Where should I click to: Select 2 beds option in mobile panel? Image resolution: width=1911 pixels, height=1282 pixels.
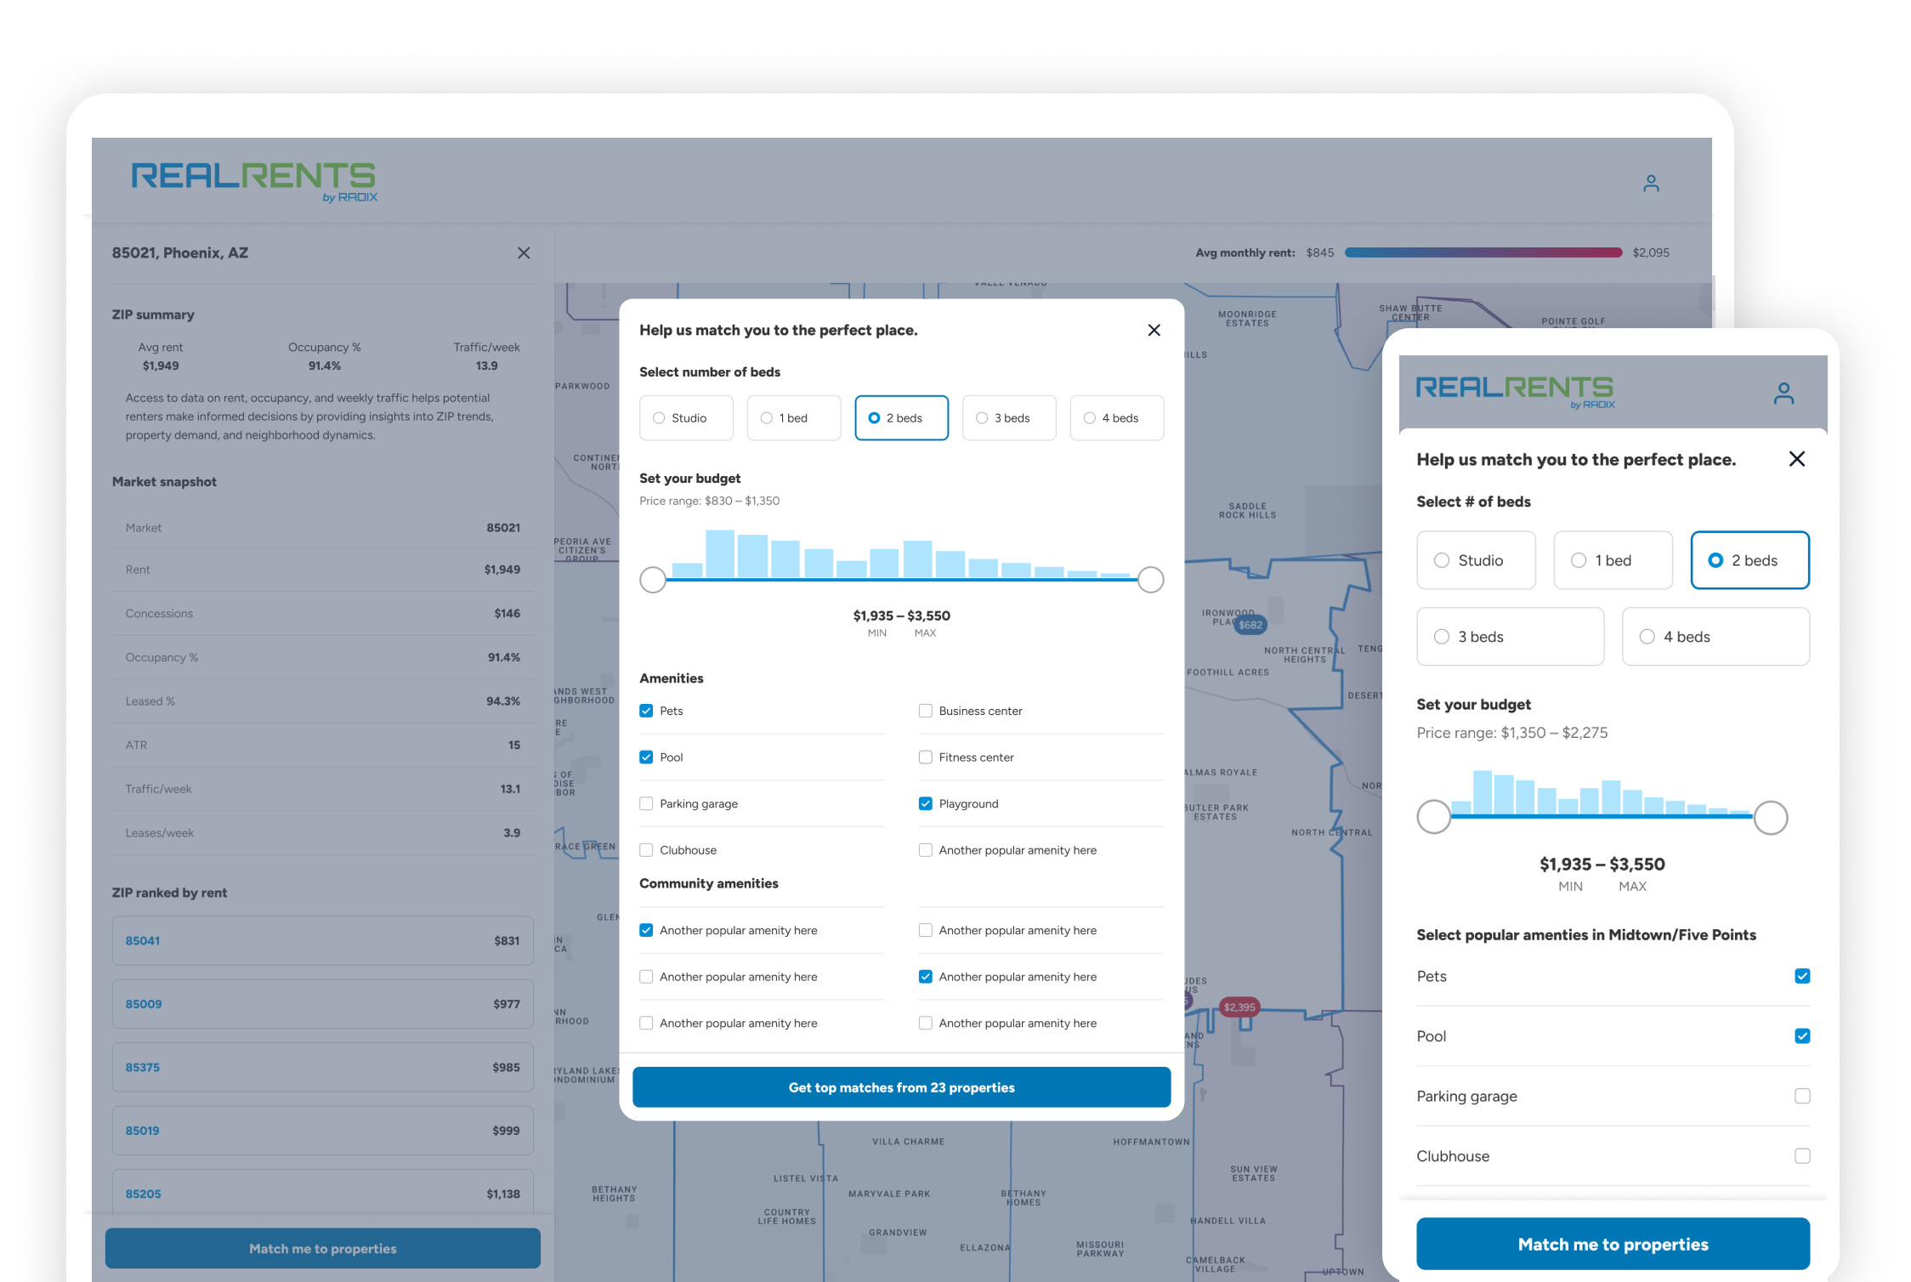(1749, 560)
